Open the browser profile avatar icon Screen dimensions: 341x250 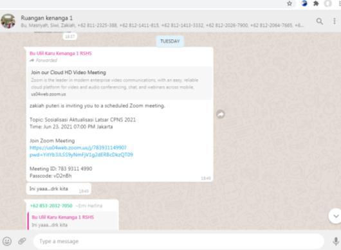328,3
